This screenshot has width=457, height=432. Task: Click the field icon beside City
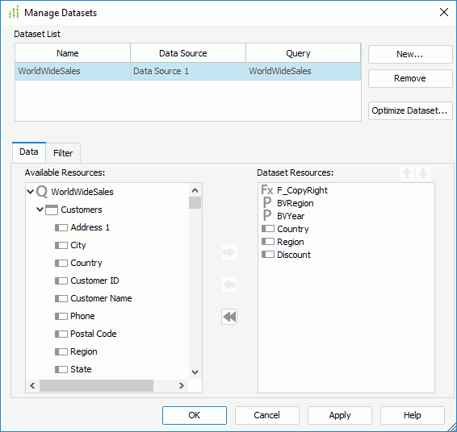[61, 245]
